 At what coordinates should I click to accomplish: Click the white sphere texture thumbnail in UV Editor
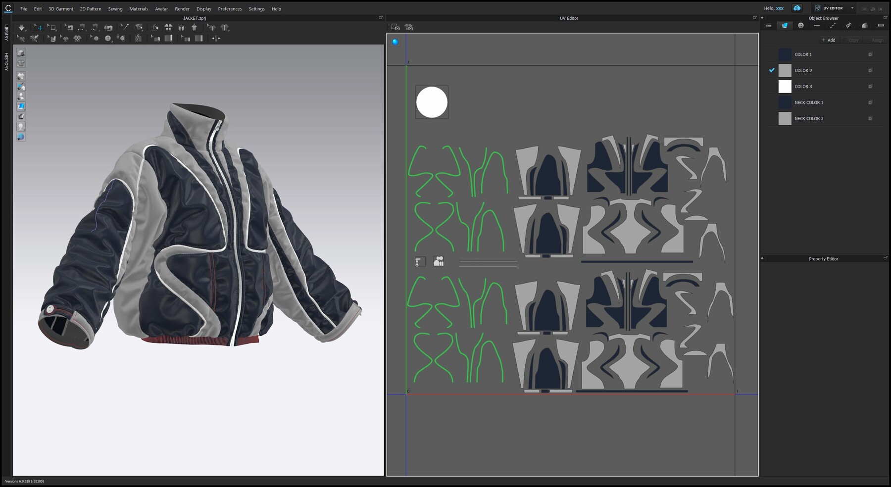432,102
